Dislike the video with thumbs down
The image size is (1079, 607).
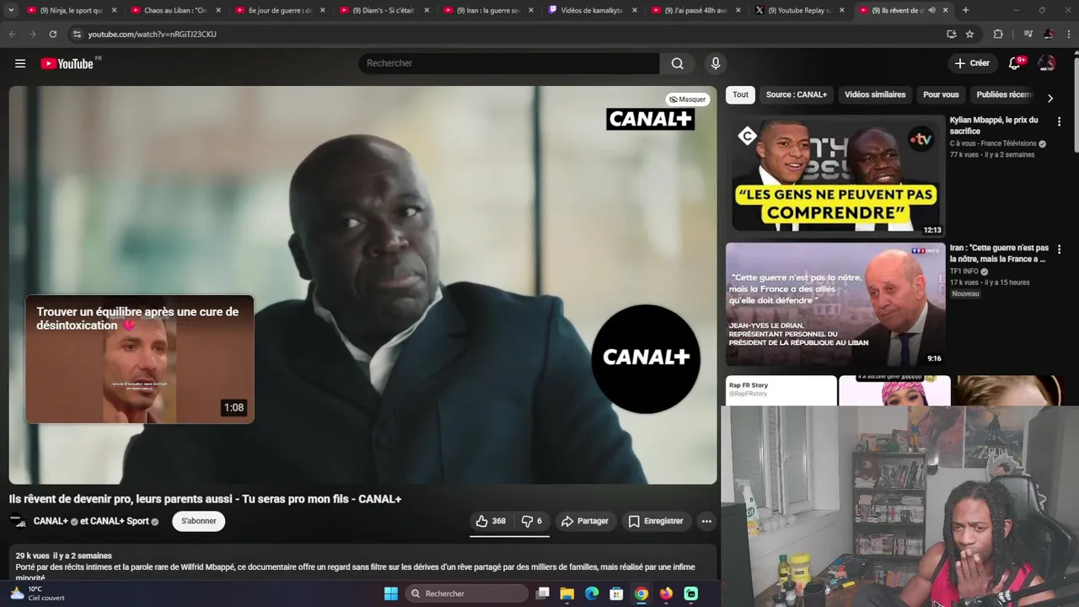[532, 521]
